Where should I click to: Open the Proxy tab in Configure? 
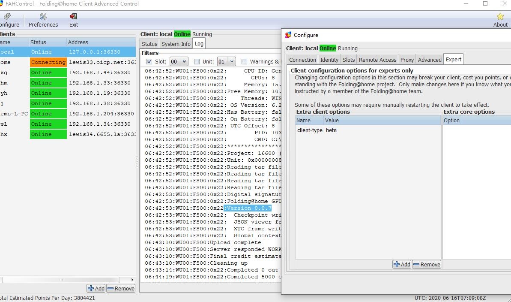coord(407,60)
